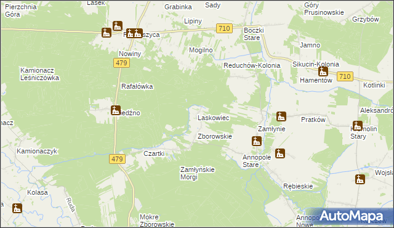394x228 pixels.
Task: Click the church icon below Kolasa
Action: pyautogui.click(x=17, y=208)
